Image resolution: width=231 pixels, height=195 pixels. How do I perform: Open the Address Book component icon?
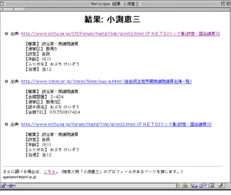point(211,185)
